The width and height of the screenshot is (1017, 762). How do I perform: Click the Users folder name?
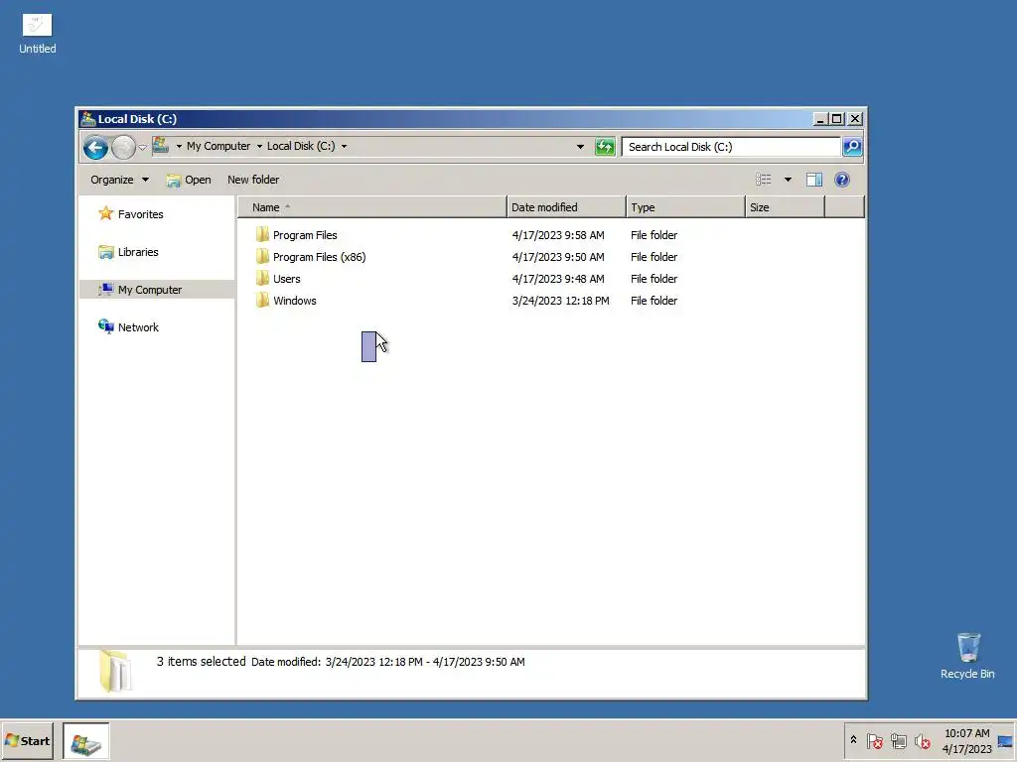[x=286, y=279]
